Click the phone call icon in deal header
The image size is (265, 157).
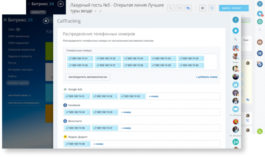pyautogui.click(x=171, y=8)
